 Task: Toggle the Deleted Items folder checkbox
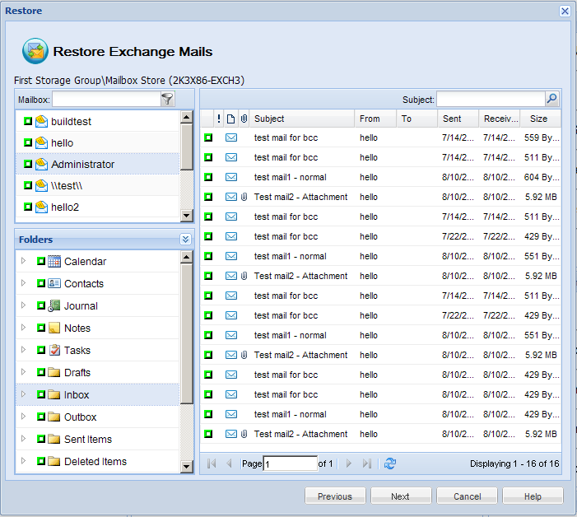41,461
